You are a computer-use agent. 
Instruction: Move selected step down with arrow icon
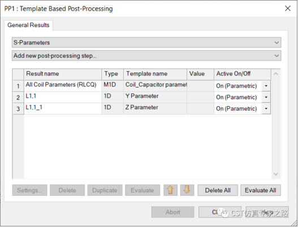click(x=187, y=190)
